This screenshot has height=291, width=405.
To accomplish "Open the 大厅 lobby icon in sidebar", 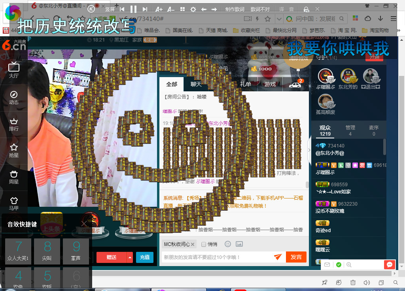I will coord(14,70).
